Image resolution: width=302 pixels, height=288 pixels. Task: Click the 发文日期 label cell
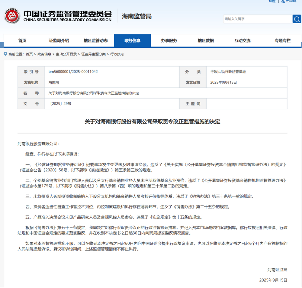click(193, 83)
